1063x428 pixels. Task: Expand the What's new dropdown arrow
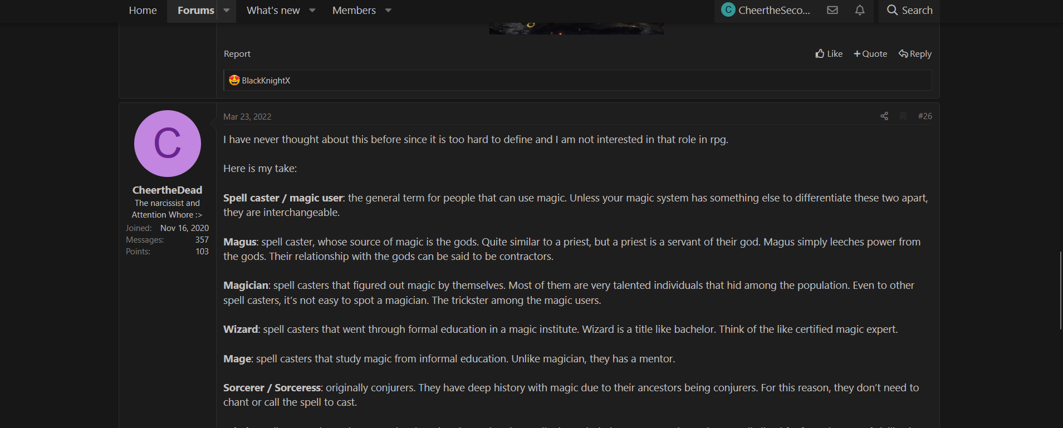click(x=312, y=11)
